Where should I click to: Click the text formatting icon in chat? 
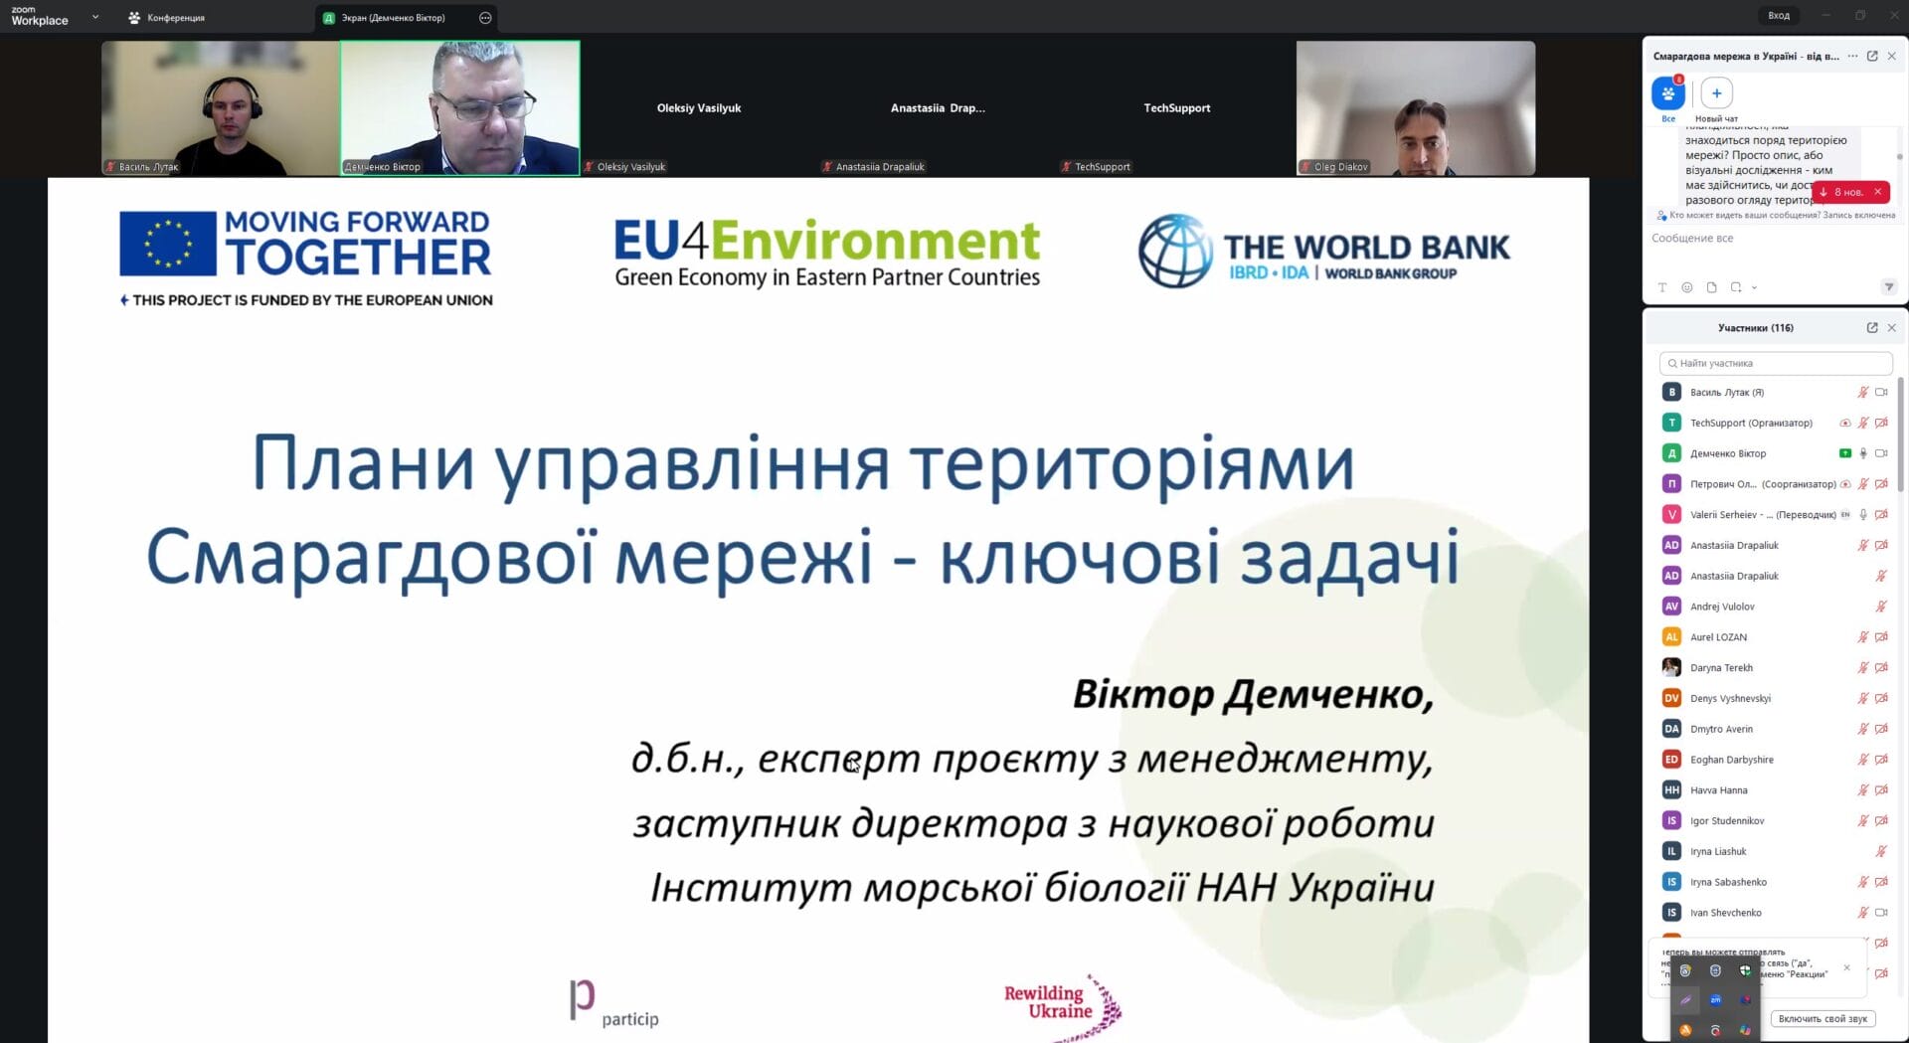1661,287
